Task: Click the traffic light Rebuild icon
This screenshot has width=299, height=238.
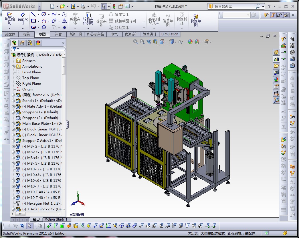Action: point(114,6)
